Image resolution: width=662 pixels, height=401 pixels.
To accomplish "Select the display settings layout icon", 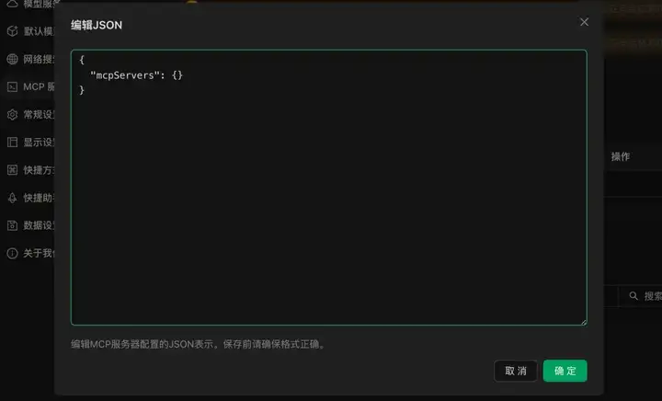I will click(x=12, y=142).
